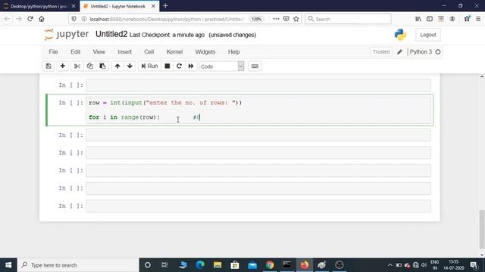Image resolution: width=485 pixels, height=272 pixels.
Task: Open Chrome from the taskbar
Action: tap(270, 265)
